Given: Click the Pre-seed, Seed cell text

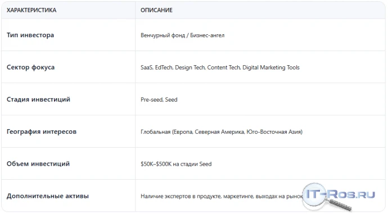Looking at the screenshot, I should pyautogui.click(x=159, y=99).
